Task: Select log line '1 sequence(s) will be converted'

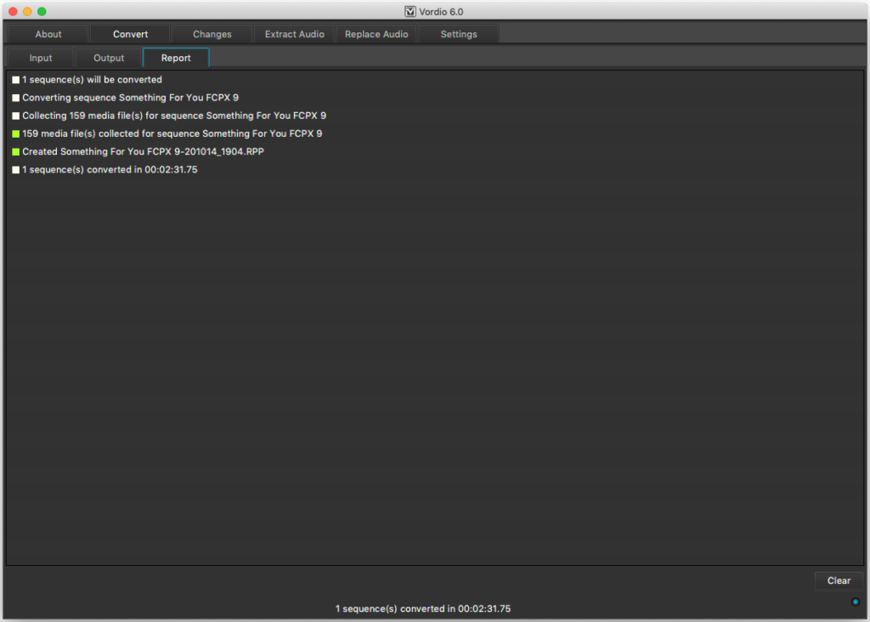Action: pyautogui.click(x=92, y=80)
